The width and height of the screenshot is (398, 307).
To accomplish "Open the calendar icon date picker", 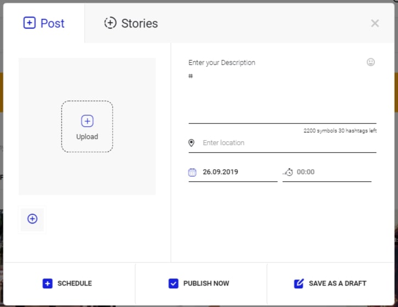I will [192, 172].
